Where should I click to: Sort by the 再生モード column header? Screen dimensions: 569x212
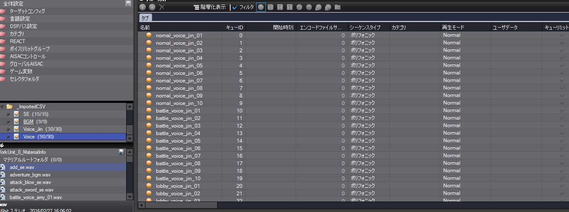465,27
